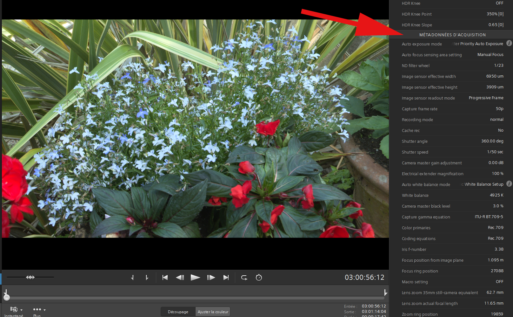513x317 pixels.
Task: Click the MÉTADONNÉES D'ACQUISITION section header
Action: [452, 35]
